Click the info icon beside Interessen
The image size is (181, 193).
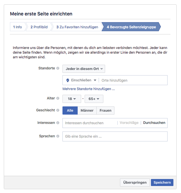coord(58,123)
